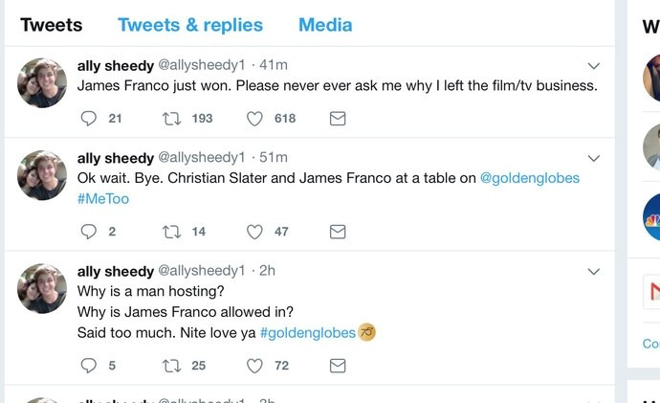660x403 pixels.
Task: Open the Media tab
Action: [325, 25]
